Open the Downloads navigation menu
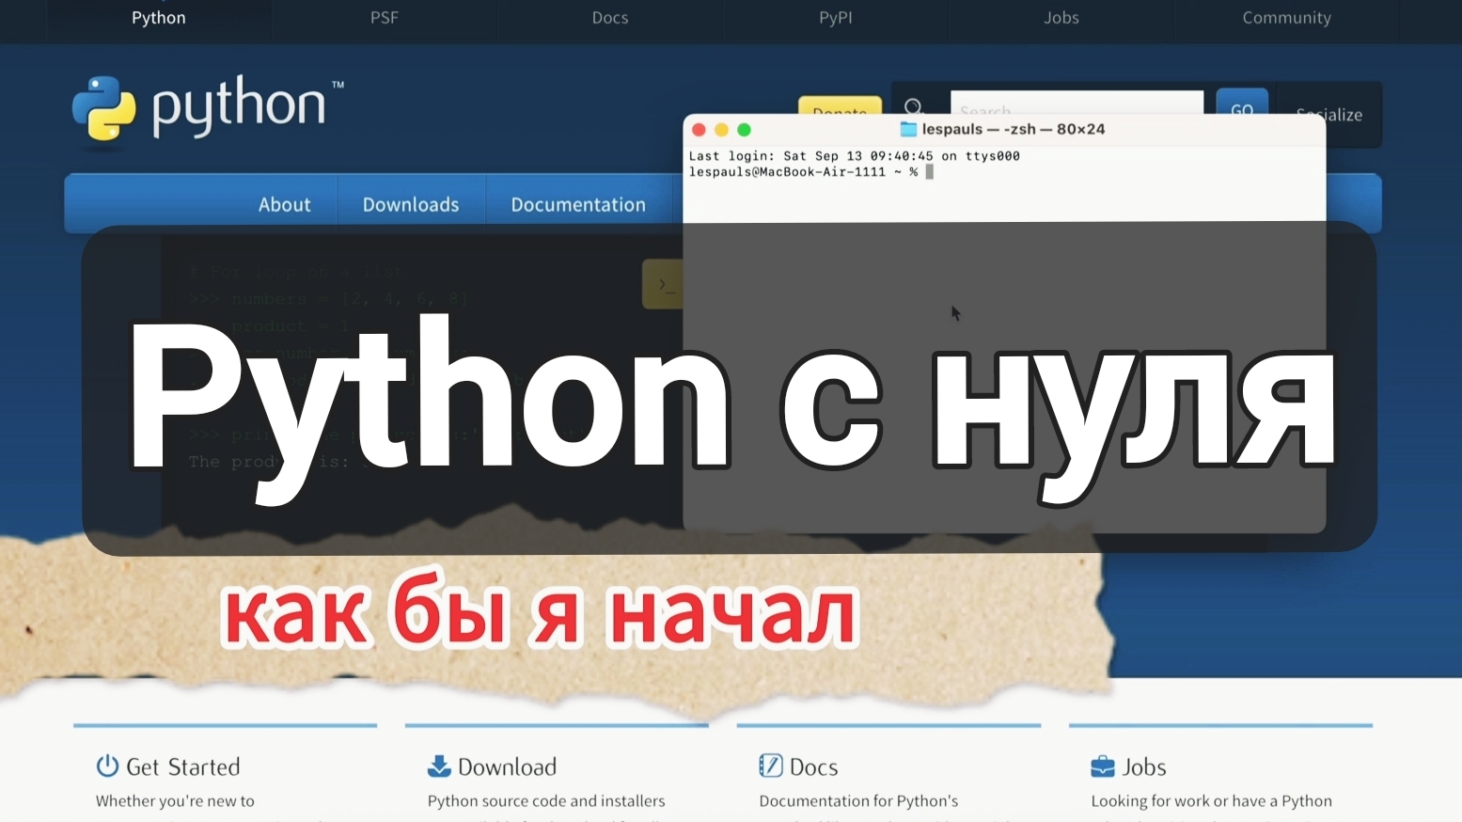The width and height of the screenshot is (1462, 822). click(411, 204)
